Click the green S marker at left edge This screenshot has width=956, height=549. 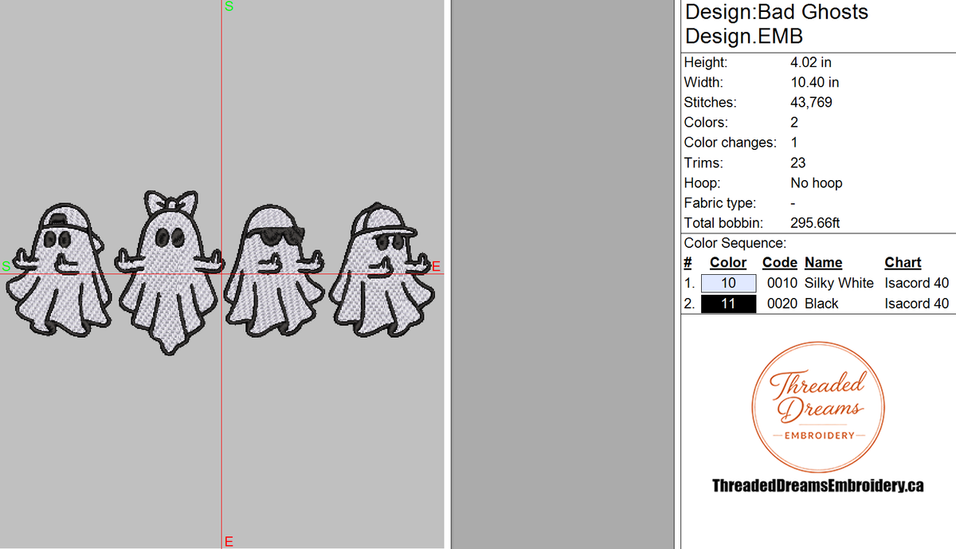click(x=6, y=266)
